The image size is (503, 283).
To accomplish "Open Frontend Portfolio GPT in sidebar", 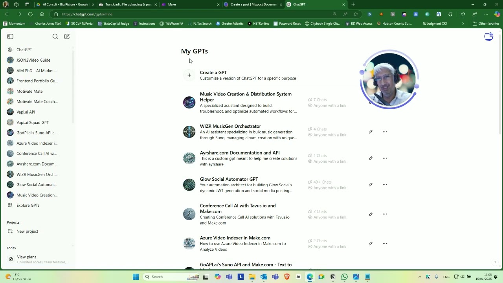I will point(37,81).
